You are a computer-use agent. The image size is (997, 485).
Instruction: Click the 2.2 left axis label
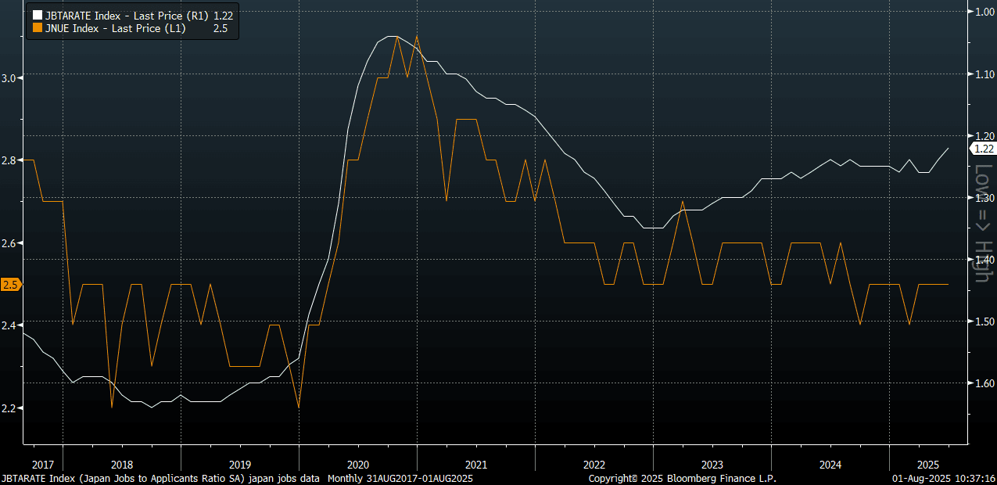pyautogui.click(x=10, y=408)
